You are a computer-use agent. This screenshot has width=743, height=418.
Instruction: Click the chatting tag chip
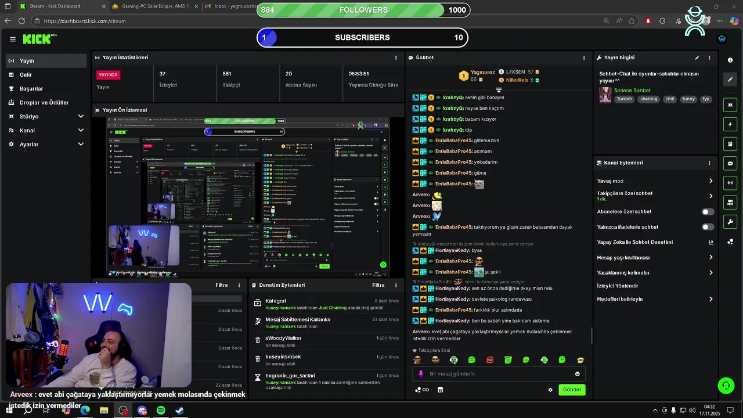[x=648, y=99]
